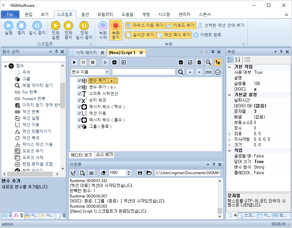Expand the 직사각형 property row

click(x=230, y=139)
